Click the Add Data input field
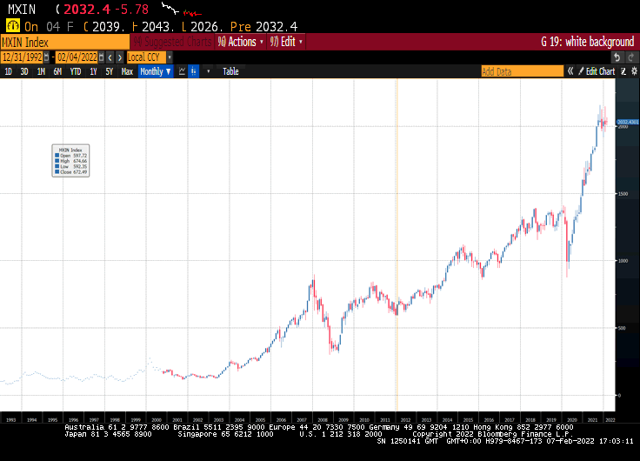This screenshot has height=461, width=640. point(522,71)
